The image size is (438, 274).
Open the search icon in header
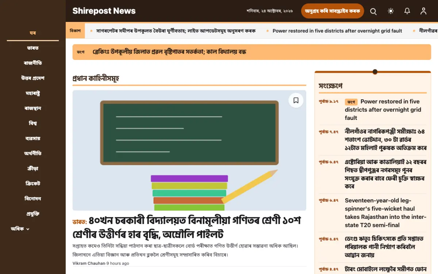[x=373, y=11]
